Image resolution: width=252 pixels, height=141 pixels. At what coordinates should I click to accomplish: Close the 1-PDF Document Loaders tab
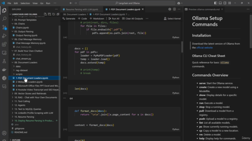point(143,9)
